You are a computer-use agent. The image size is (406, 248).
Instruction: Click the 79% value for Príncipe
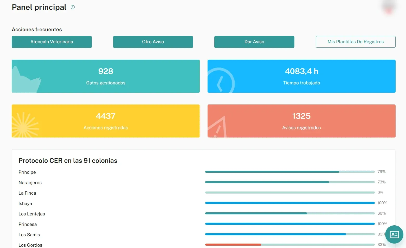382,172
